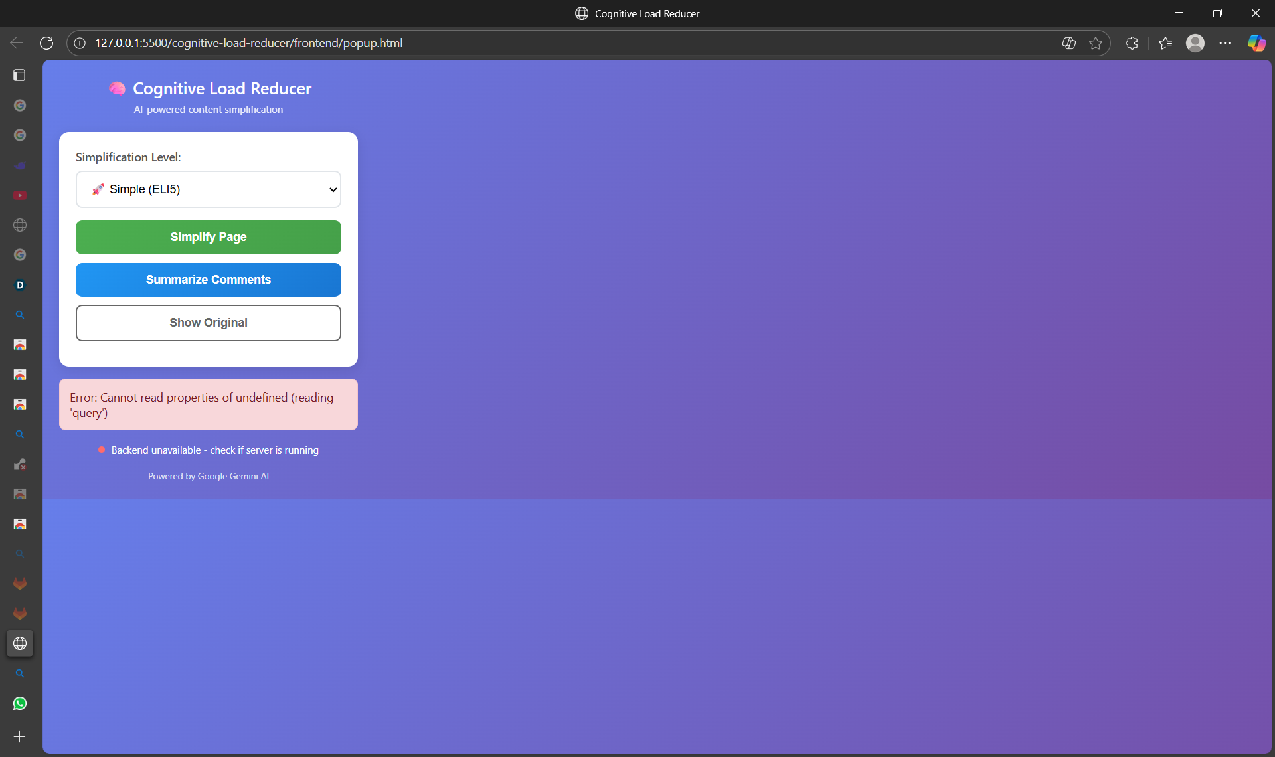Click the Refresh page button
1275x757 pixels.
[46, 43]
